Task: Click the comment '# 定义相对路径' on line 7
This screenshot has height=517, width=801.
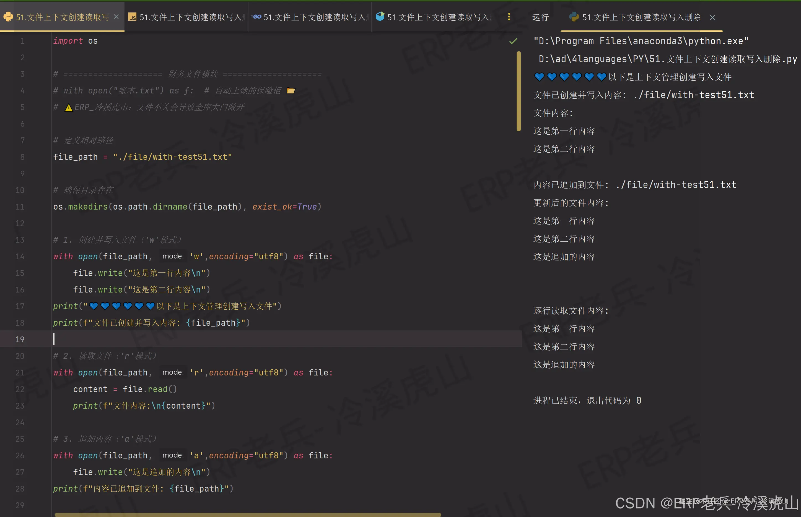Action: pyautogui.click(x=83, y=140)
